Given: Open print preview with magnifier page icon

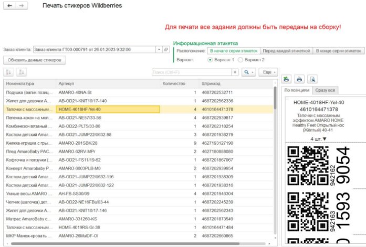Looking at the screenshot, I should pos(312,79).
